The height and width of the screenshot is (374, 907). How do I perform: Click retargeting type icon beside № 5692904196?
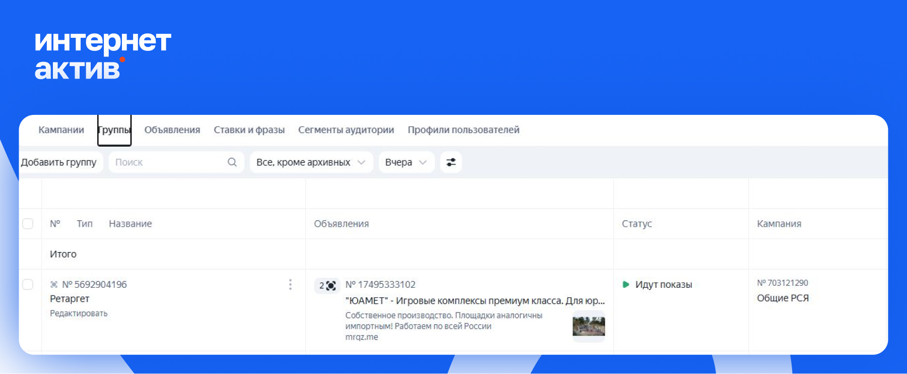point(54,285)
